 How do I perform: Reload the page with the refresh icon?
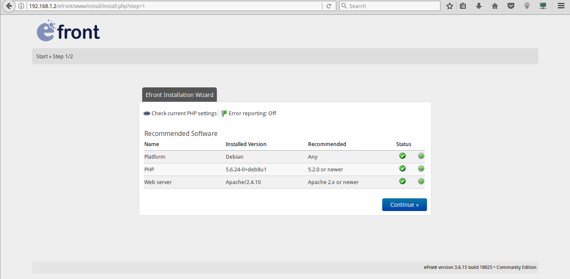[329, 6]
